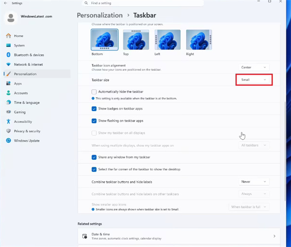
Task: Click the Date & time clock icon
Action: tap(84, 236)
